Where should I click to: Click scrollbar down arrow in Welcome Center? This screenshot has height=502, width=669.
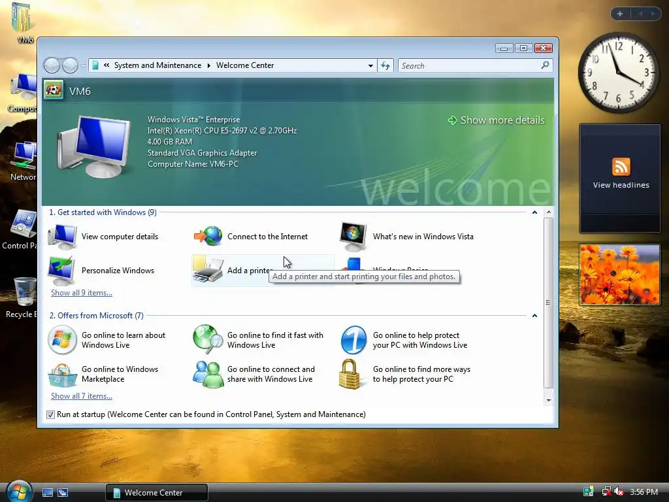pyautogui.click(x=549, y=401)
